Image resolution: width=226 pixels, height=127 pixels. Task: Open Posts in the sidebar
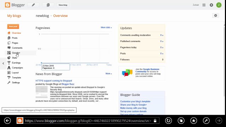15,38
